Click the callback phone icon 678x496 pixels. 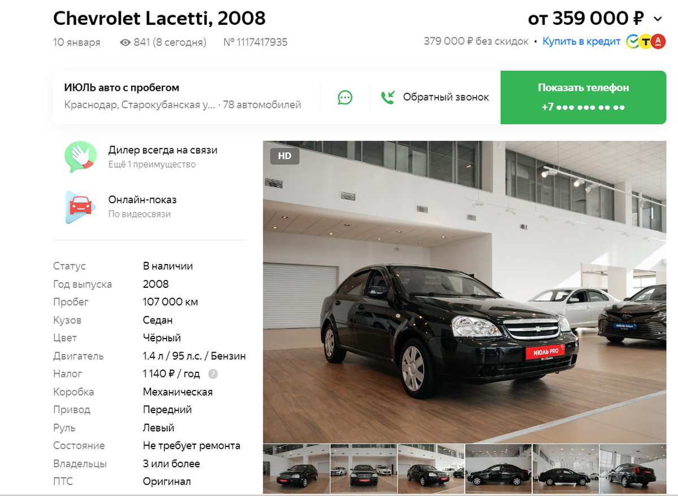pos(388,97)
